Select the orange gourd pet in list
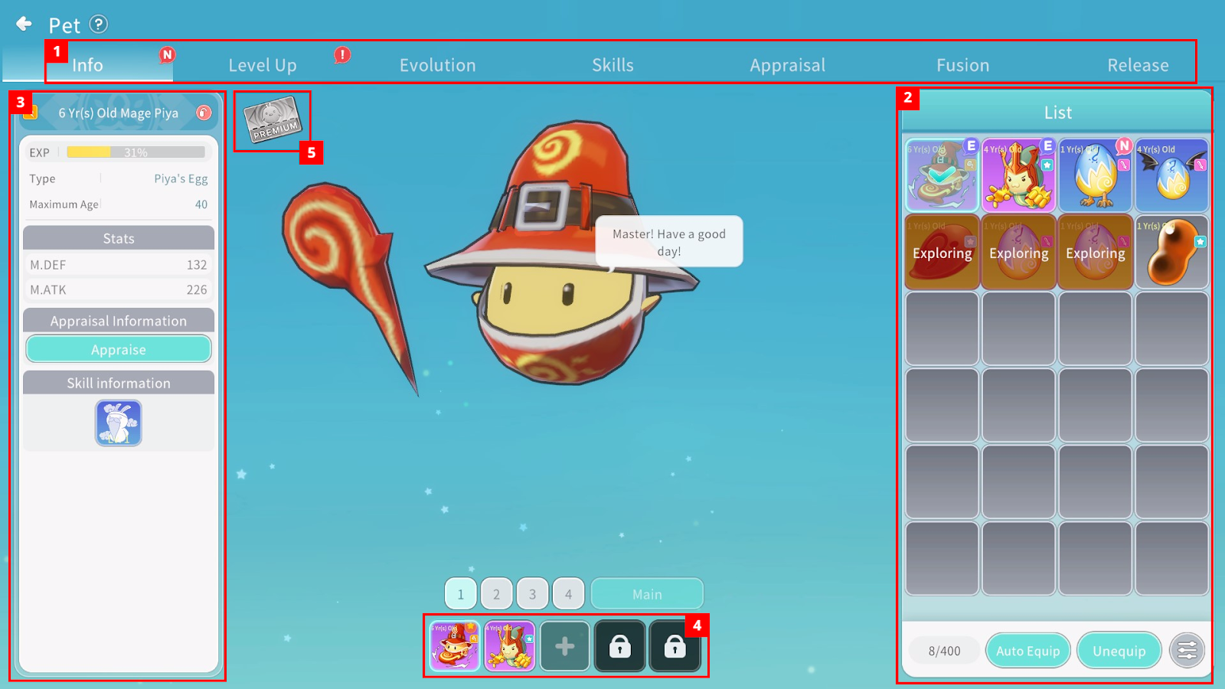1225x689 pixels. click(x=1171, y=252)
